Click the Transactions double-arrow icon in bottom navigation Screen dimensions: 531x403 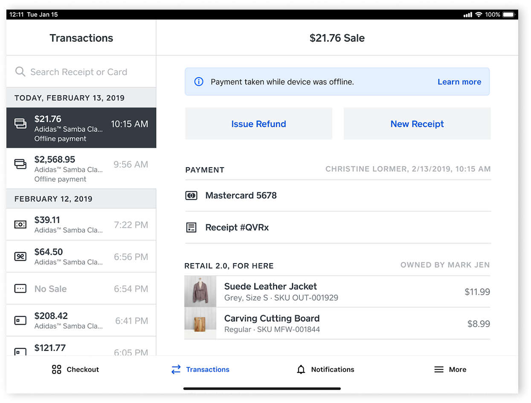(176, 369)
